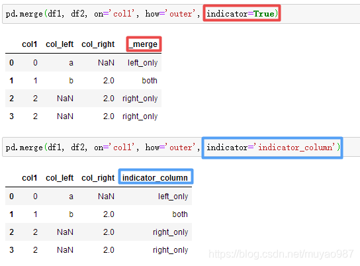The height and width of the screenshot is (266, 360).
Task: Click right_only in row 3 of _merge table
Action: click(x=140, y=116)
